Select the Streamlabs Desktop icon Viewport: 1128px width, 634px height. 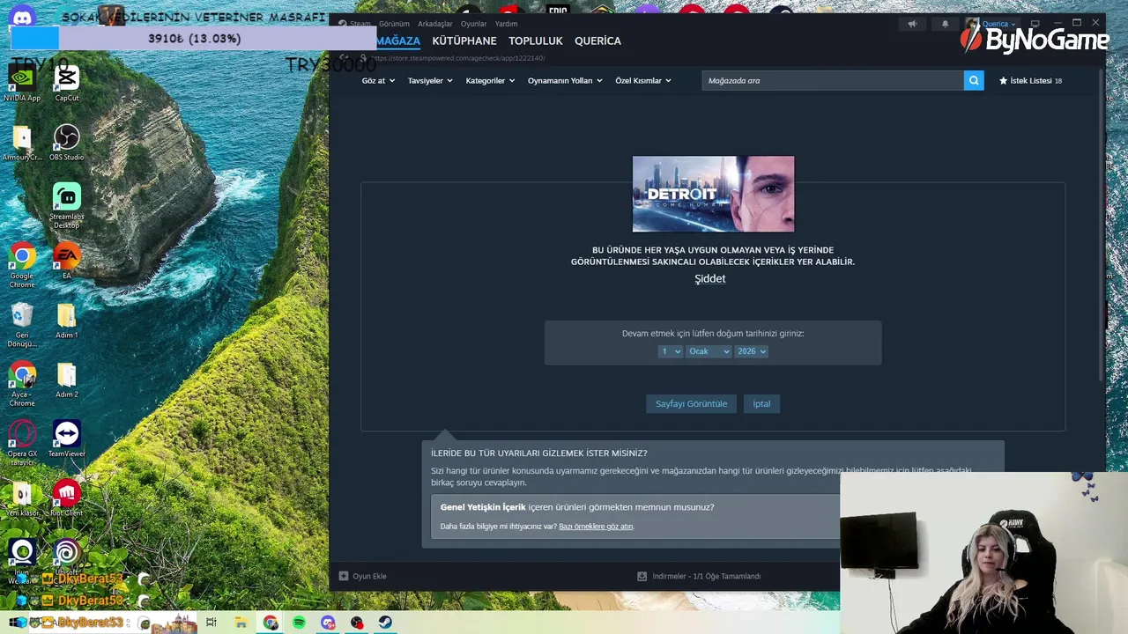(x=67, y=205)
